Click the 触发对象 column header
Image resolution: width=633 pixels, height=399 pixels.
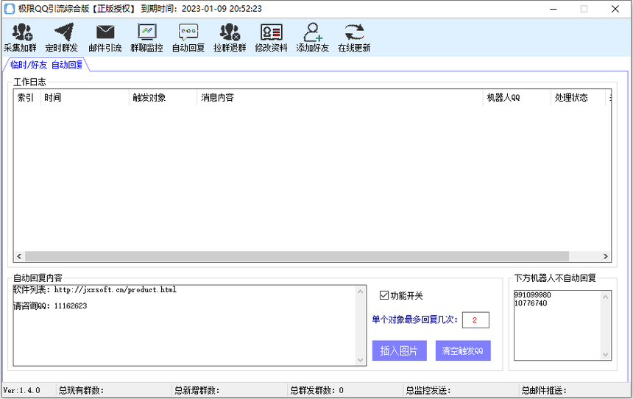click(163, 97)
